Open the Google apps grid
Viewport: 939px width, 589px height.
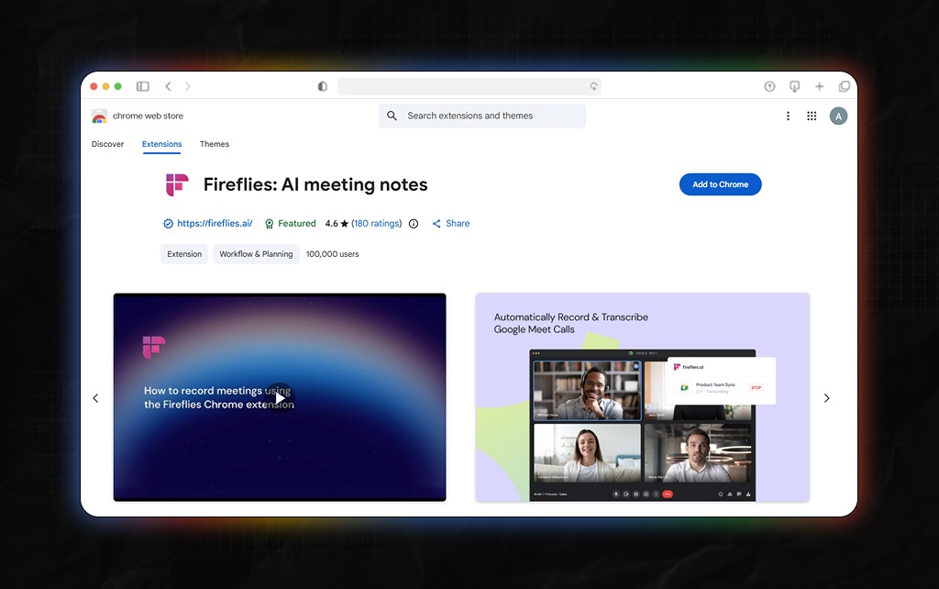[812, 116]
